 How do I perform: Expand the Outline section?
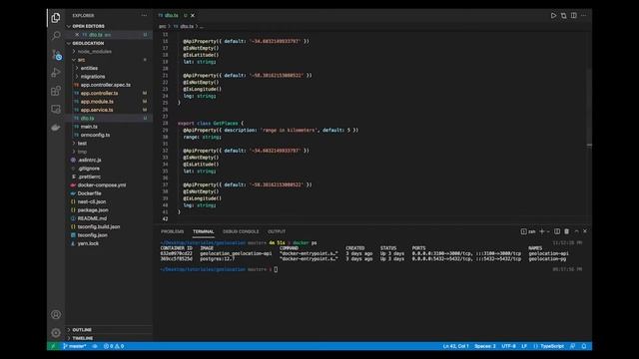82,330
